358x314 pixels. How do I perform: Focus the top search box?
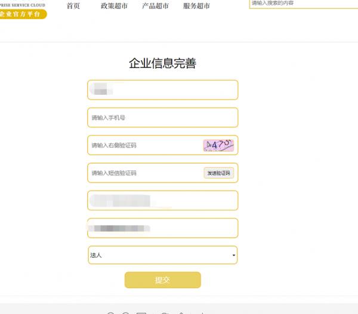click(x=304, y=4)
